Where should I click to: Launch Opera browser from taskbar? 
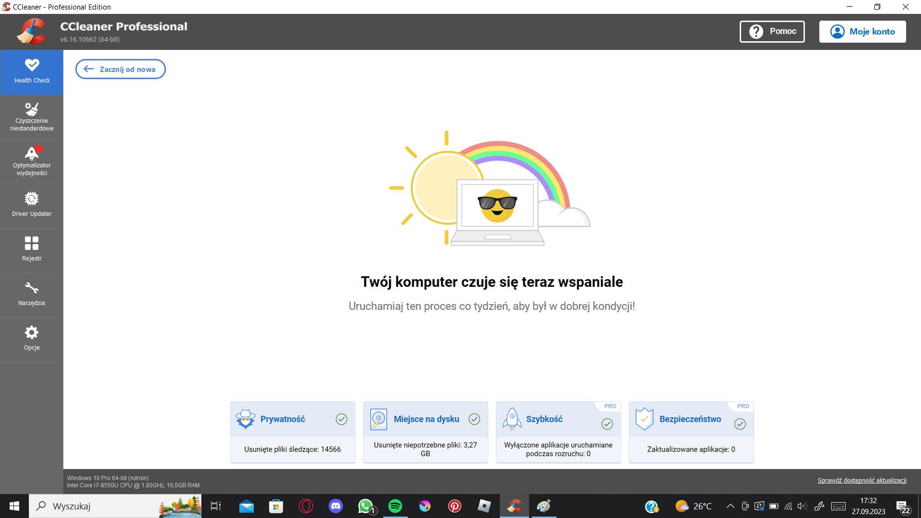tap(306, 506)
